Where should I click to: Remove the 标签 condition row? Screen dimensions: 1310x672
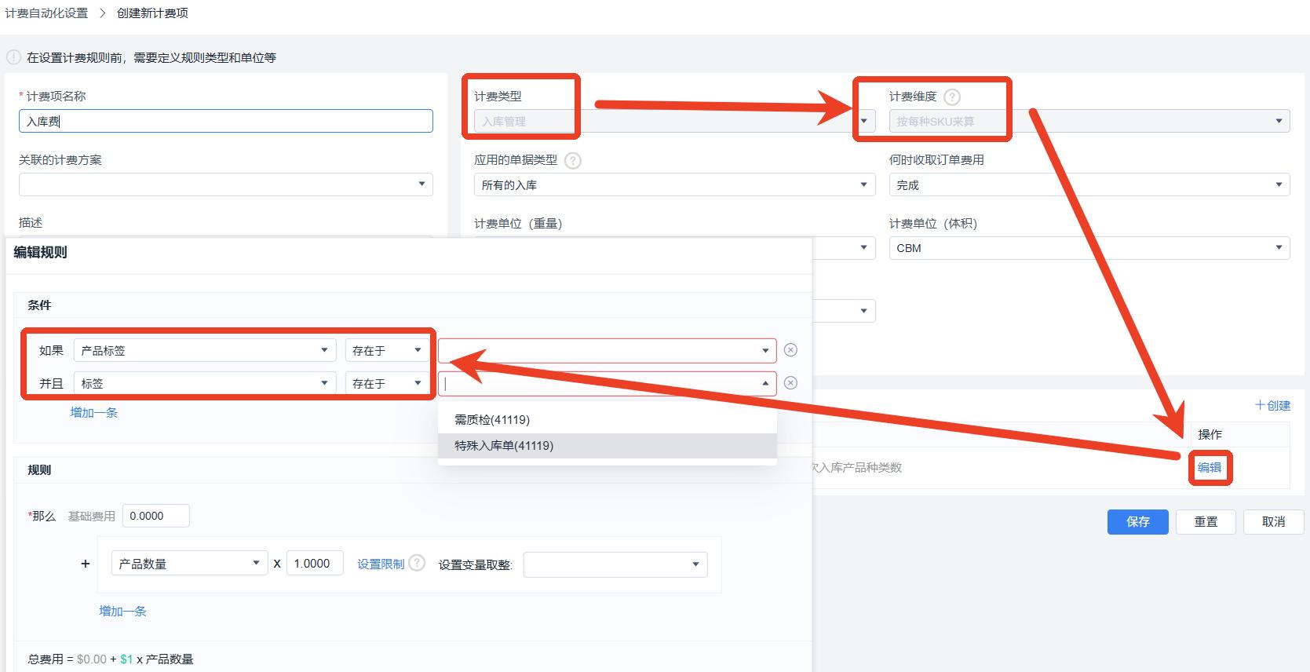click(x=790, y=383)
